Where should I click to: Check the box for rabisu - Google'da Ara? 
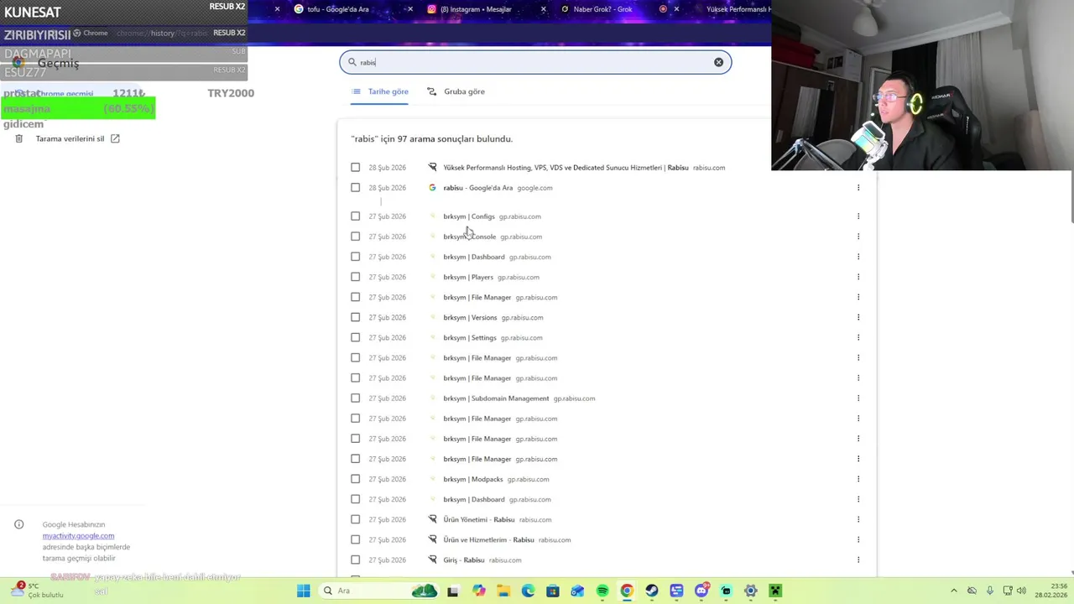coord(356,188)
